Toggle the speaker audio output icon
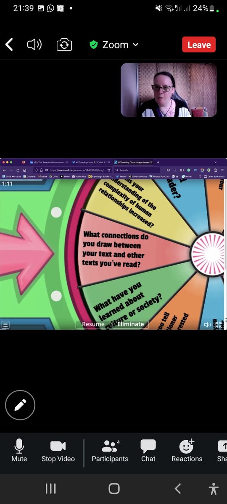This screenshot has width=227, height=504. click(x=34, y=45)
